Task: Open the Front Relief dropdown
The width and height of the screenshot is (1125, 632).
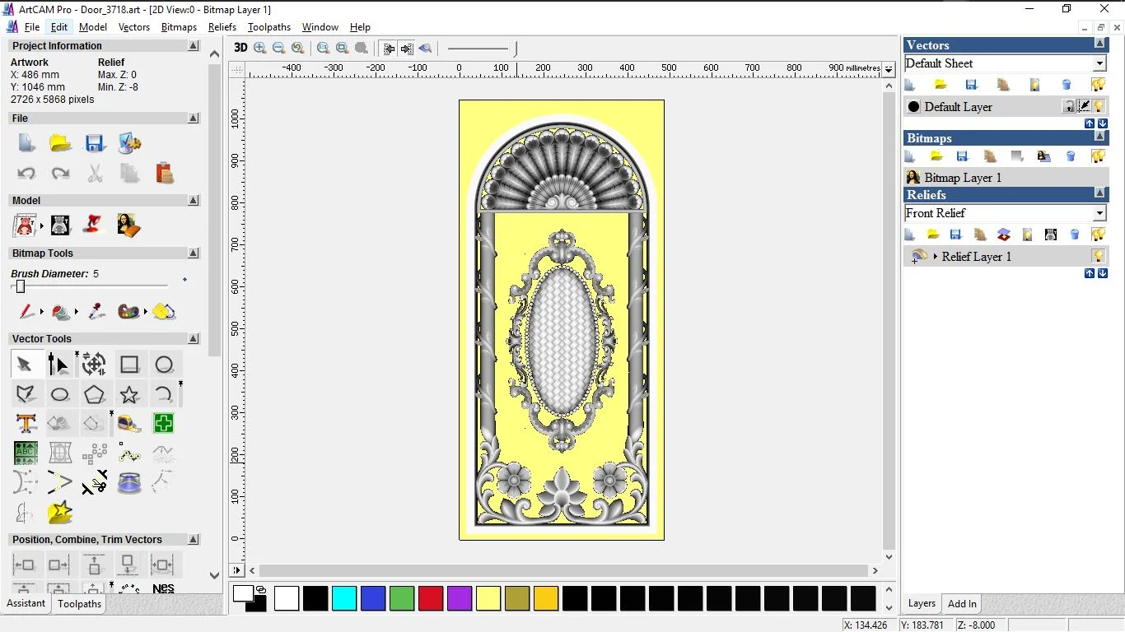Action: coord(1099,214)
